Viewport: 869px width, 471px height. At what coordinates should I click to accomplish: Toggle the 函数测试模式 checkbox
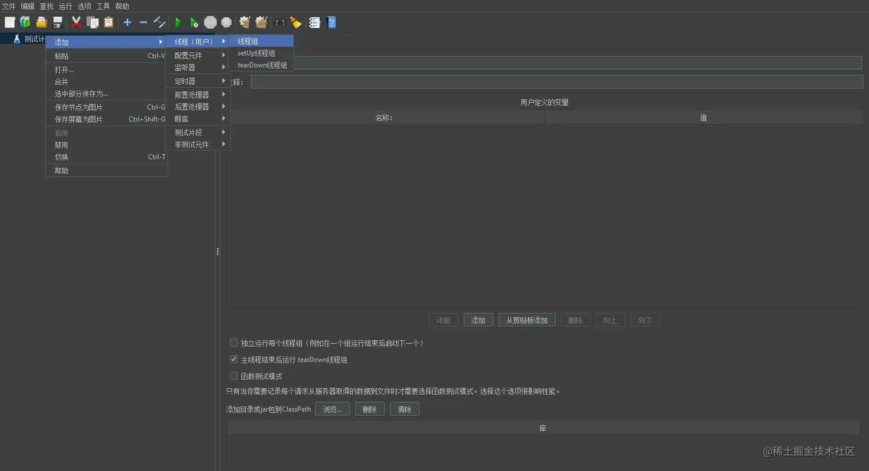pyautogui.click(x=234, y=376)
